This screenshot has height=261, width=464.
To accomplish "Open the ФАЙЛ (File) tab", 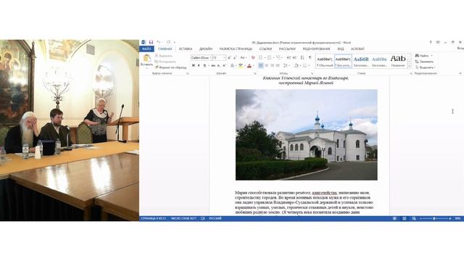I will click(146, 49).
